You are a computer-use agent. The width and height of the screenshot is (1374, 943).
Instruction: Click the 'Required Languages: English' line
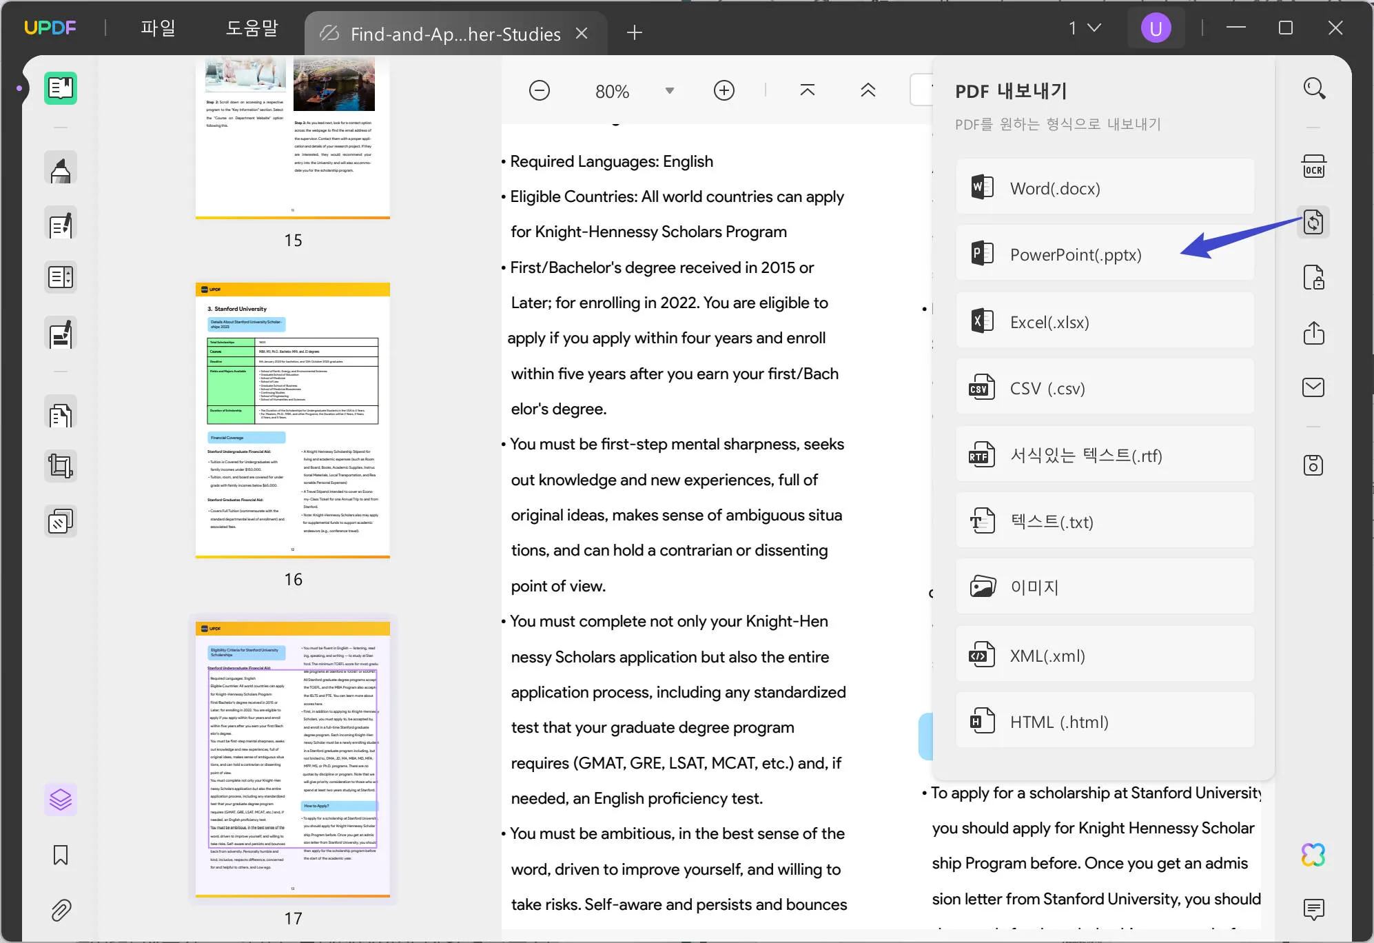click(x=611, y=161)
